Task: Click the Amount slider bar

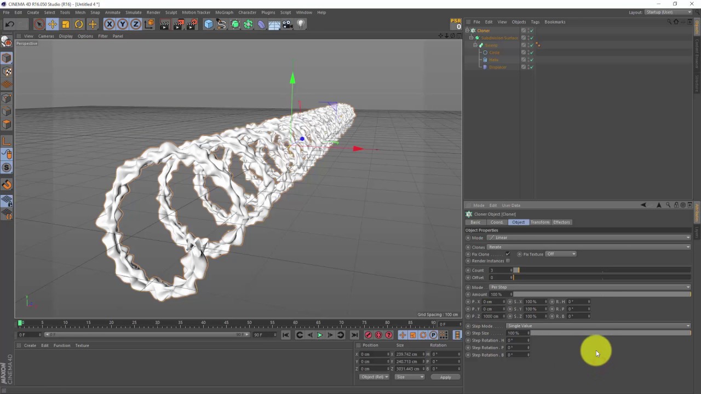Action: pos(602,294)
